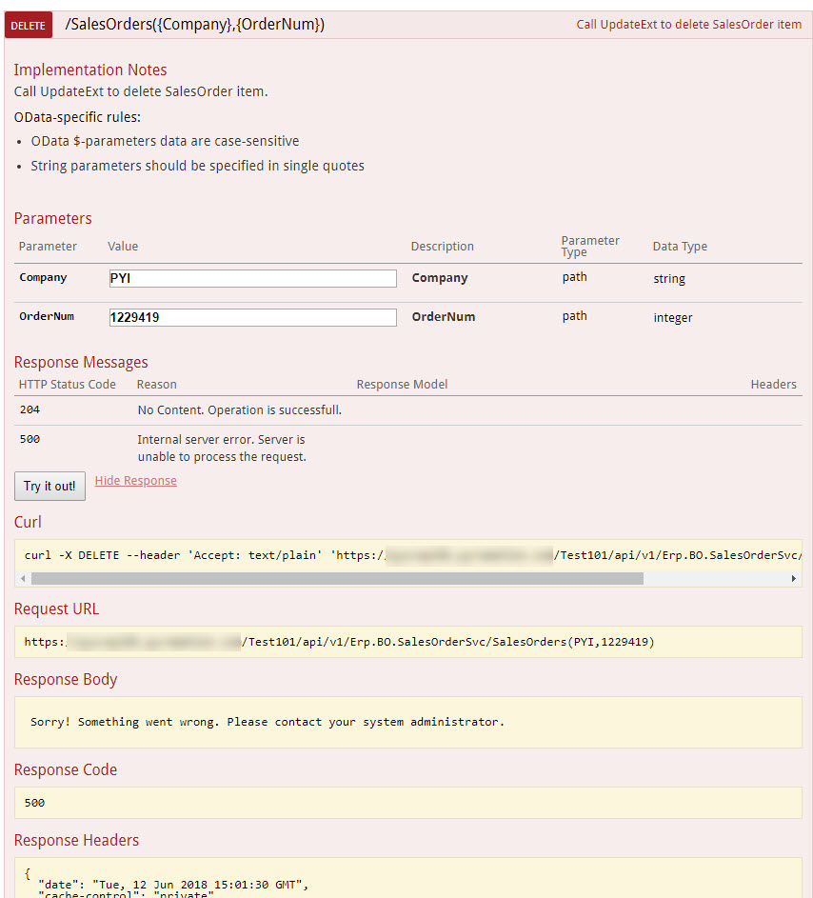Click the Parameters section heading
This screenshot has height=898, width=813.
click(x=52, y=218)
